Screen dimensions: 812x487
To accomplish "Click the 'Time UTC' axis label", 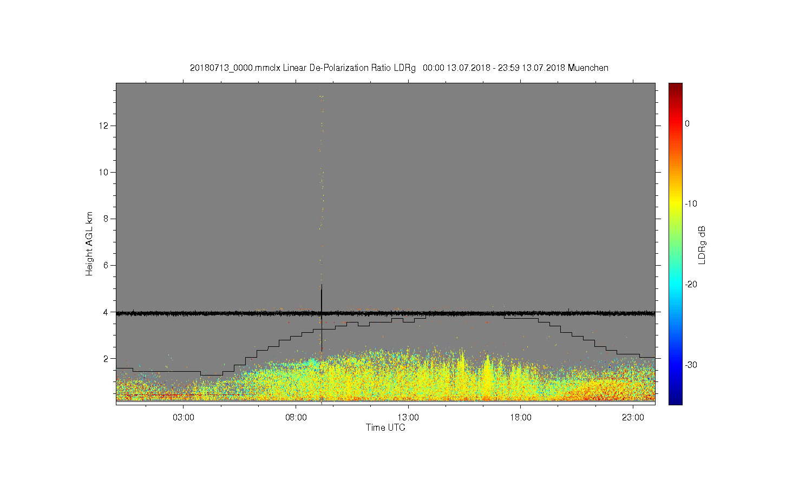I will (x=385, y=427).
